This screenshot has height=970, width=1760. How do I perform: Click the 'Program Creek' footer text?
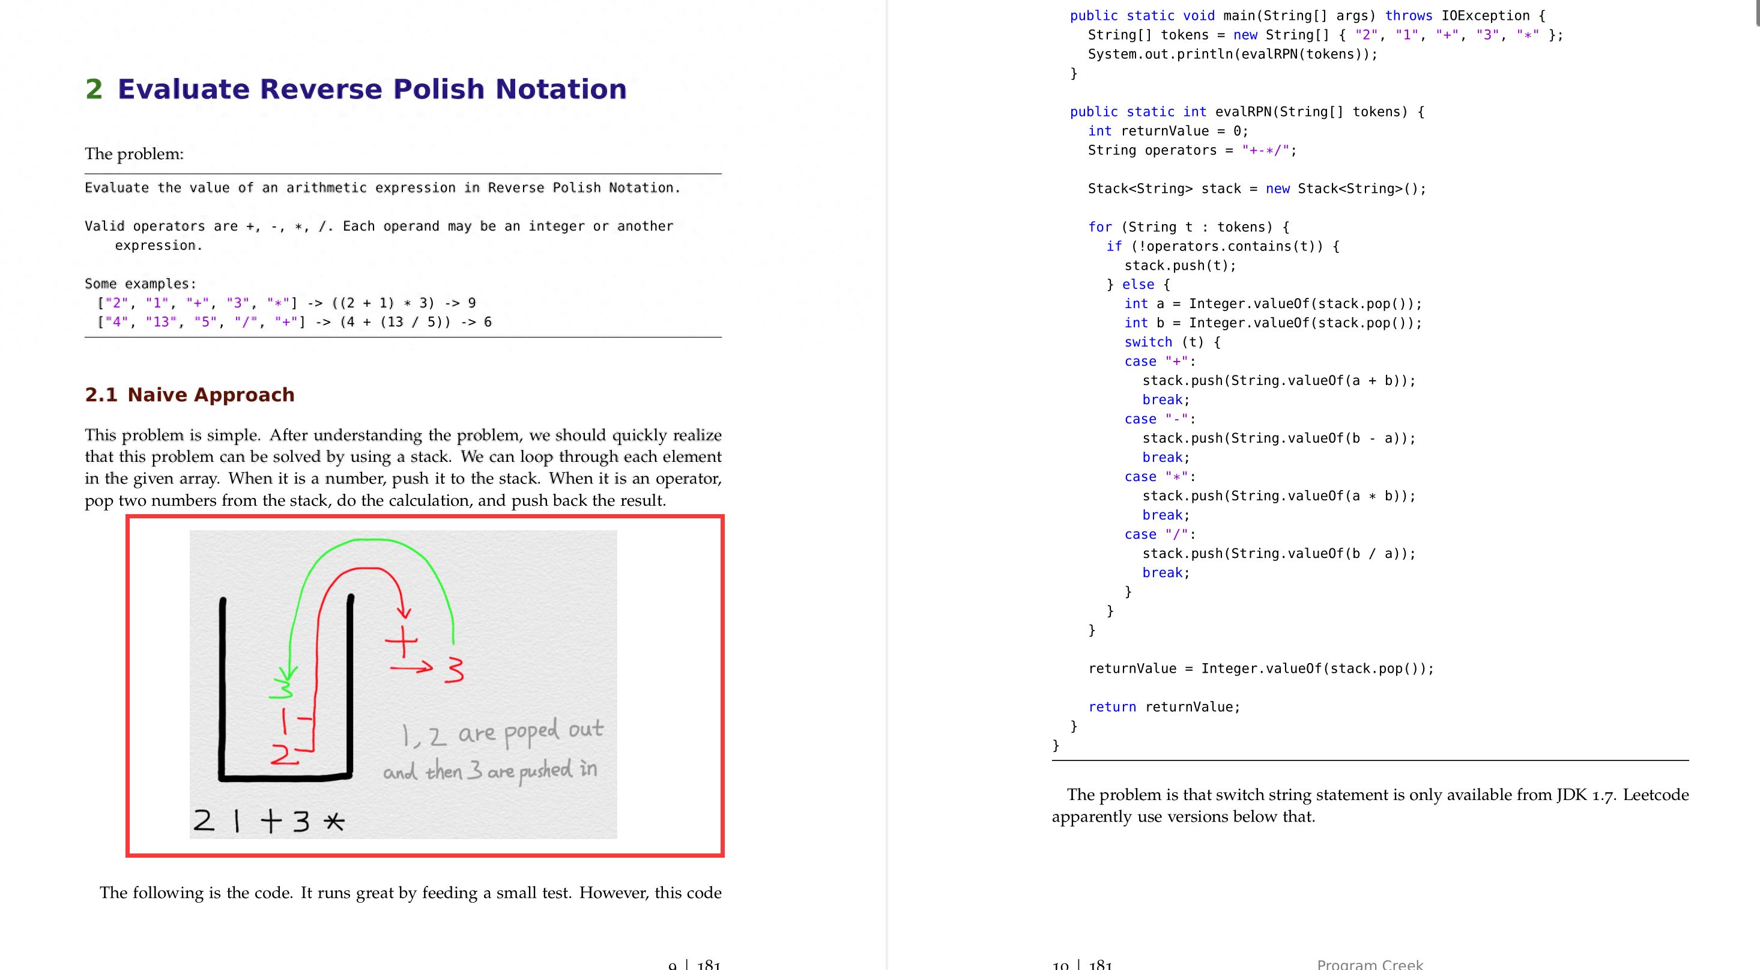tap(1369, 963)
